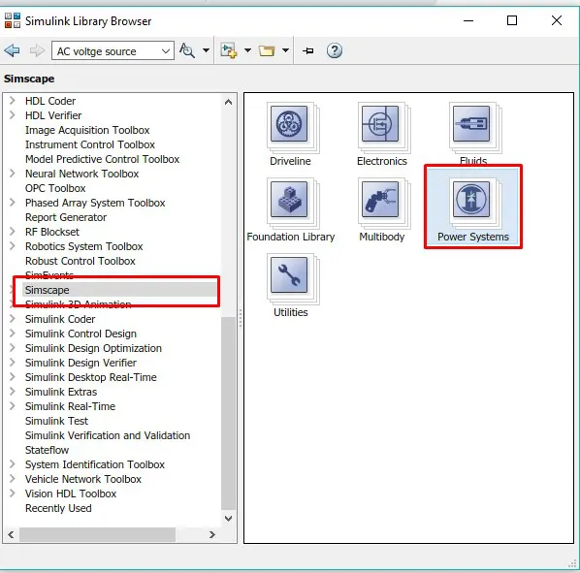This screenshot has width=580, height=573.
Task: Click the vertical scrollbar thumb in tree
Action: (x=228, y=413)
